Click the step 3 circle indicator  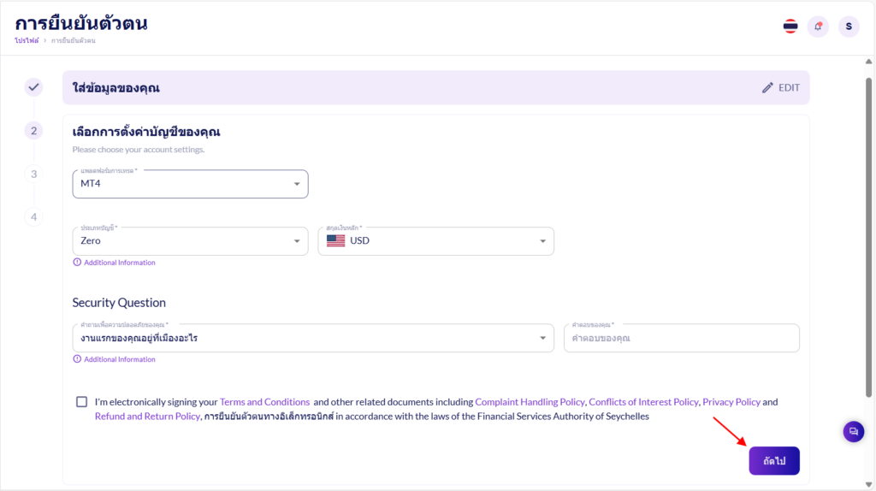pos(33,174)
